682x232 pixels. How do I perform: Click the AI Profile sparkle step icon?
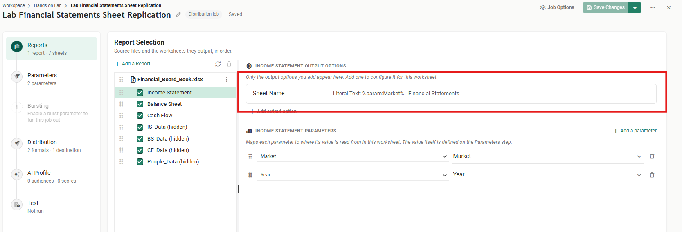17,174
